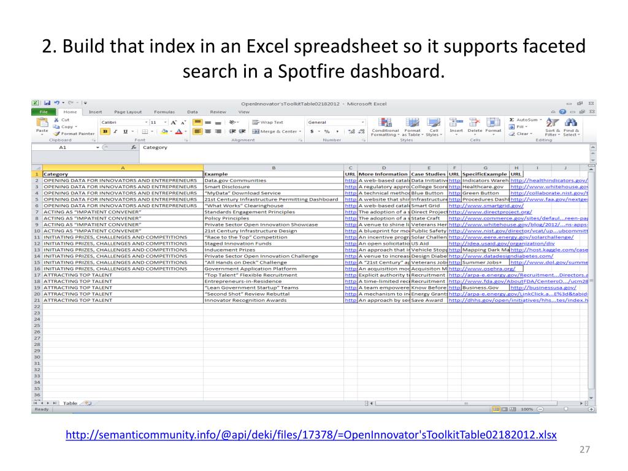Open the font size 11 dropdown

pos(166,122)
